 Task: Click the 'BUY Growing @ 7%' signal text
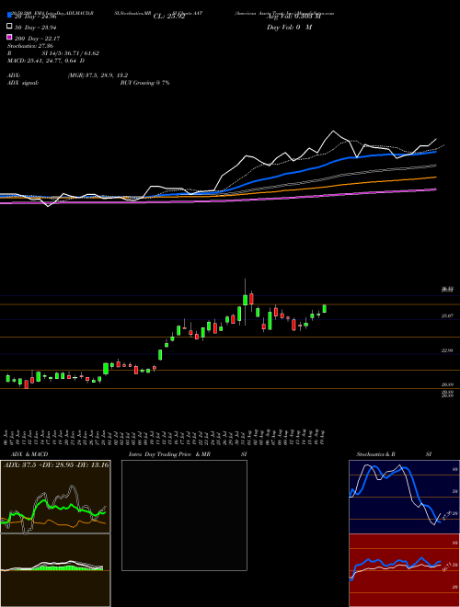coord(144,83)
